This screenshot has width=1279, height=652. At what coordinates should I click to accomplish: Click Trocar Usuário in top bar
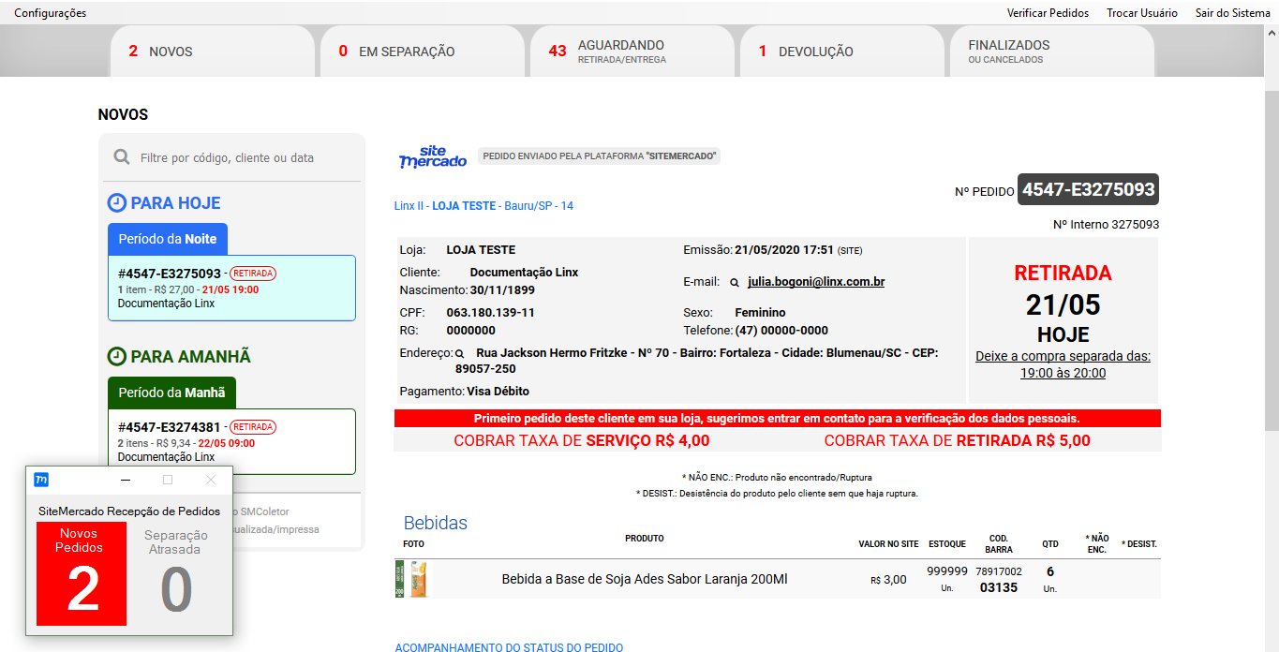pyautogui.click(x=1142, y=13)
